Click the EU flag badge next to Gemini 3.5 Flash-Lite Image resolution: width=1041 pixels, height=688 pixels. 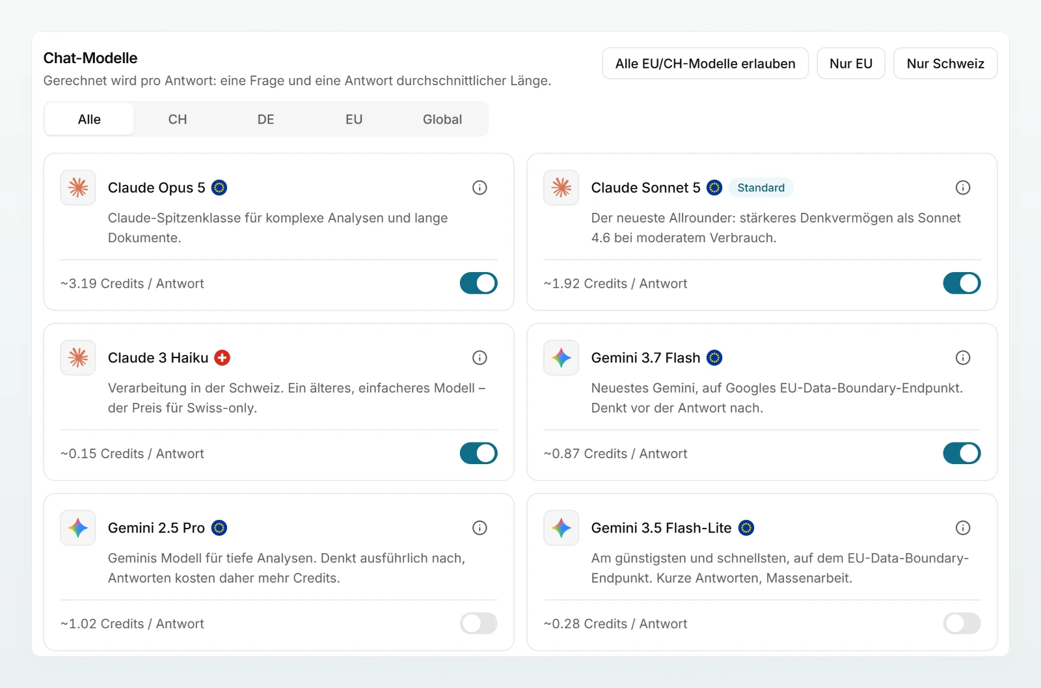746,528
